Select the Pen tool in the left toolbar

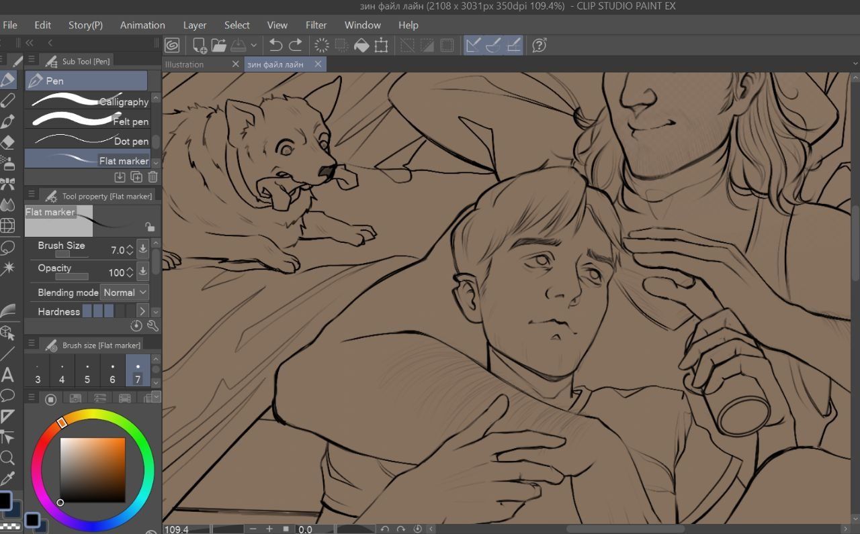pyautogui.click(x=8, y=80)
